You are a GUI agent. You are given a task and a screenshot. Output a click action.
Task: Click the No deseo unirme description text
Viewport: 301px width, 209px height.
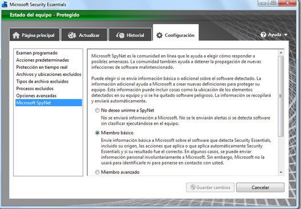coord(185,121)
